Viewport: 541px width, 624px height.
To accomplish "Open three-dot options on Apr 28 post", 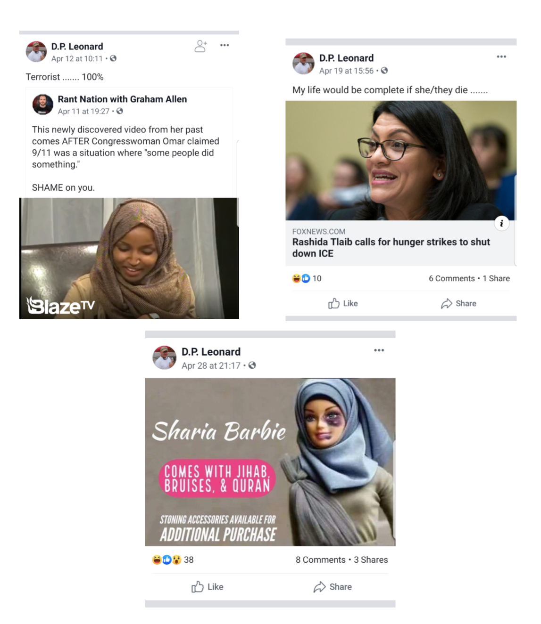I will point(379,350).
